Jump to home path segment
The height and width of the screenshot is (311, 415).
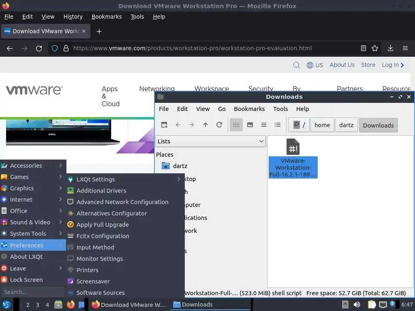tap(322, 125)
